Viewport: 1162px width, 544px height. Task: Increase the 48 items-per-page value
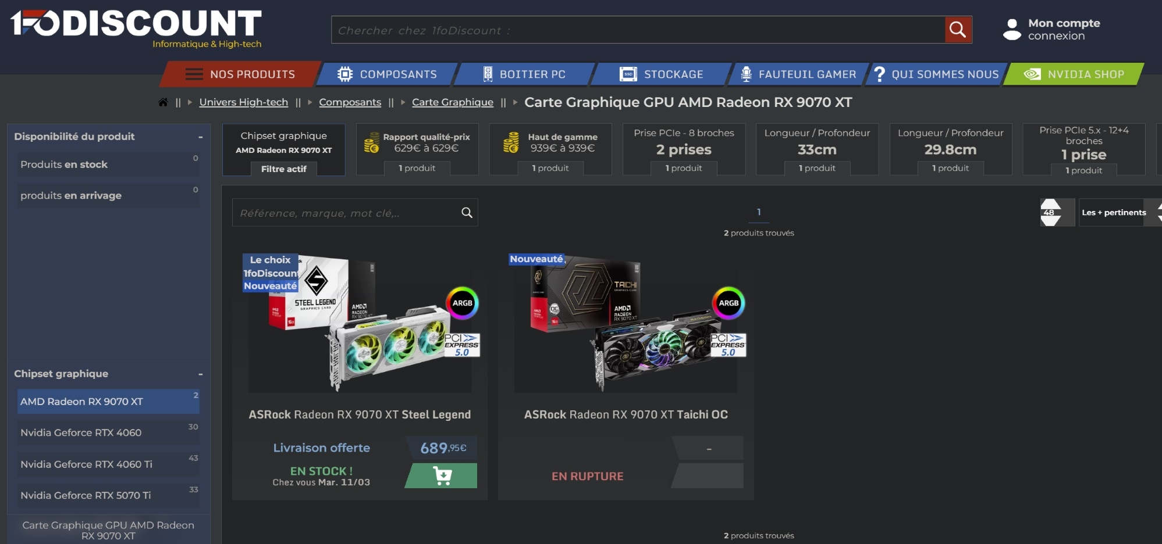1050,203
